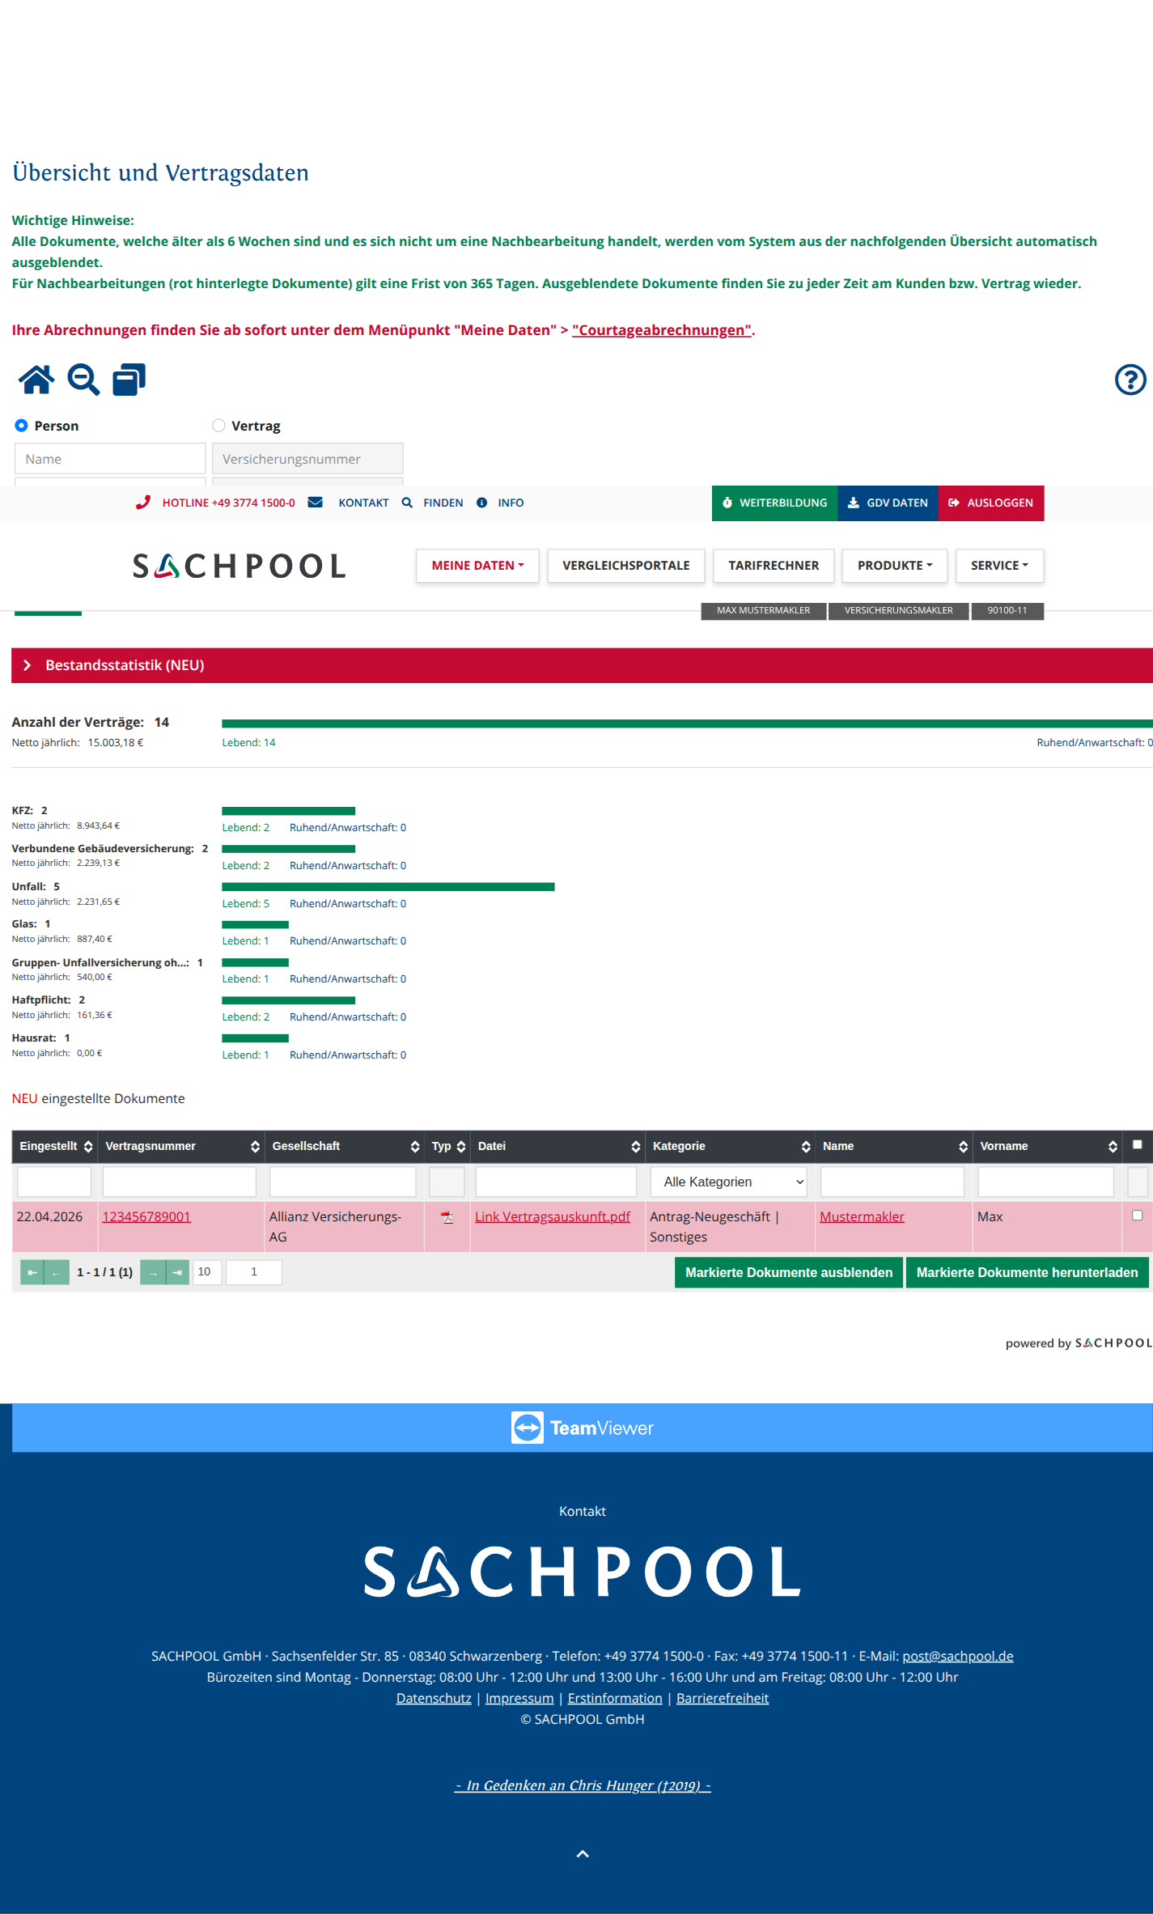Viewport: 1153px width, 1914px height.
Task: Go to the next page of documents
Action: (153, 1272)
